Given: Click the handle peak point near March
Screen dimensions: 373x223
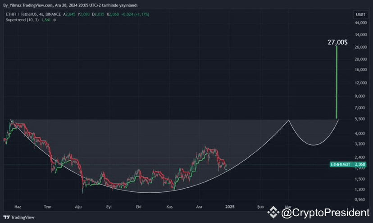Looking at the screenshot, I should tap(289, 120).
